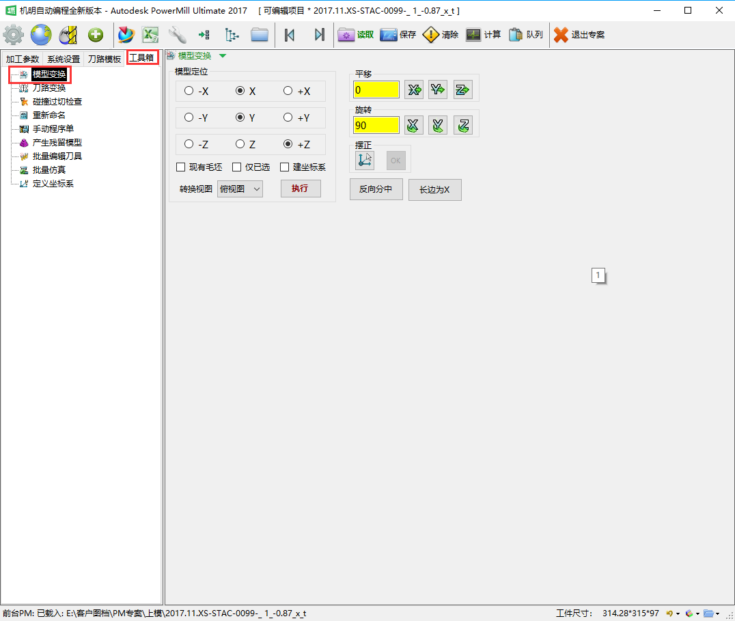Select 模型变换 in the tree
The image size is (735, 621).
tap(49, 74)
